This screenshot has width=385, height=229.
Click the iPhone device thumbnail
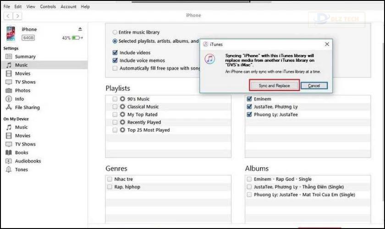tap(11, 33)
